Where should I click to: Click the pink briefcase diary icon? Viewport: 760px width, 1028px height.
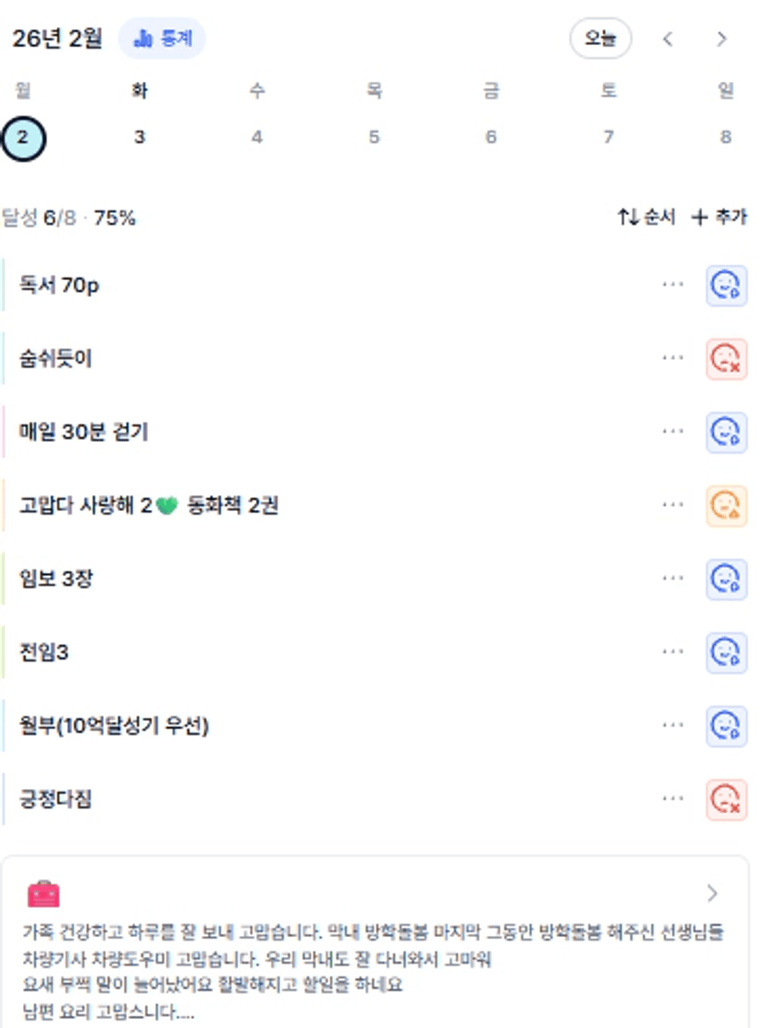43,894
